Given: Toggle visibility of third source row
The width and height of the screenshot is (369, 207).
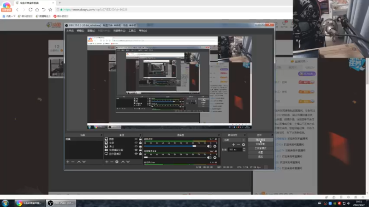Looking at the screenshot, I should pyautogui.click(x=136, y=146).
